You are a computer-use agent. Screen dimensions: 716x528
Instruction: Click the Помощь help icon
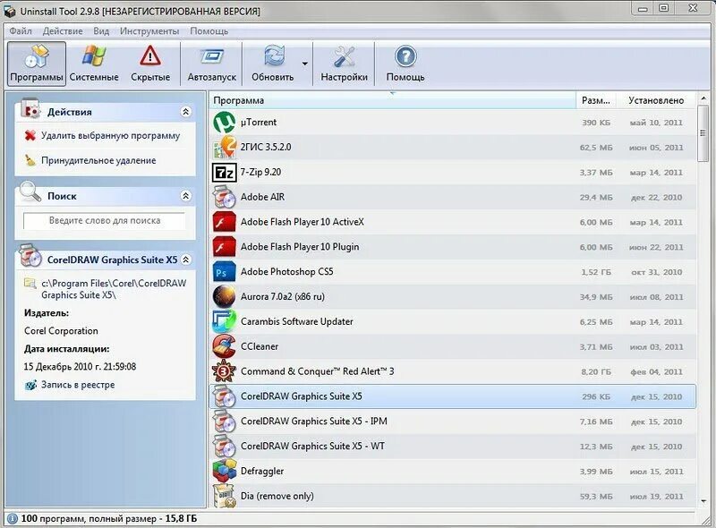405,57
